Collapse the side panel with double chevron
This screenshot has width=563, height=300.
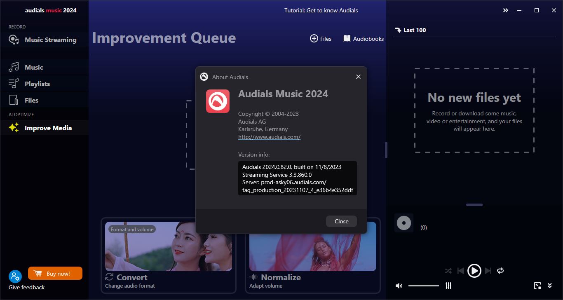point(506,10)
